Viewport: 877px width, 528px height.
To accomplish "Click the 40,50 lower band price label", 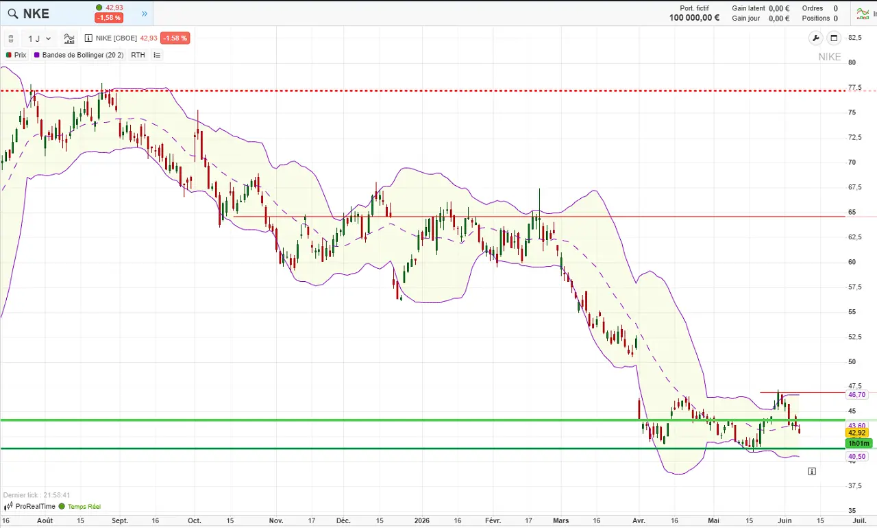I will [856, 456].
